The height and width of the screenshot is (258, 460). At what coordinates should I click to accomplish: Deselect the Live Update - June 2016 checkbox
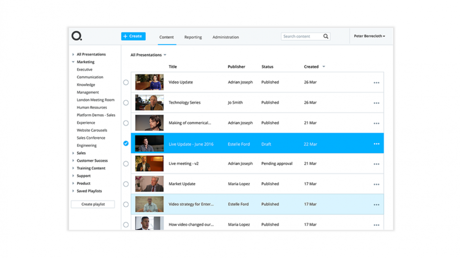[126, 143]
